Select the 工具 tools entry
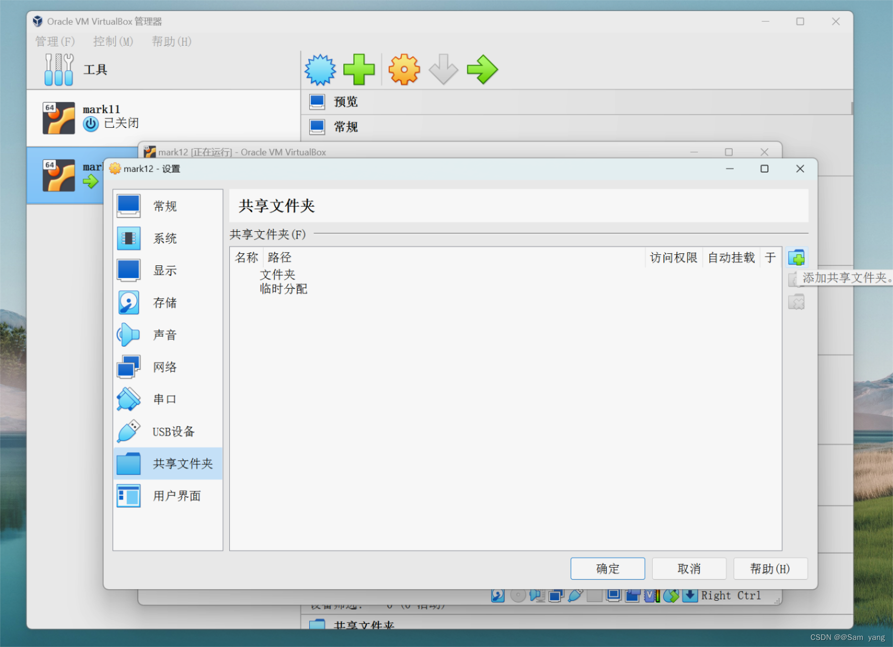Viewport: 893px width, 647px height. click(163, 70)
